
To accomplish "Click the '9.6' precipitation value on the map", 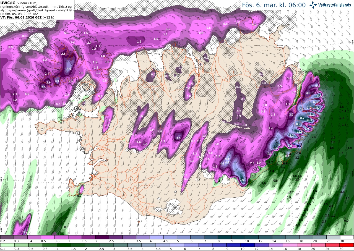I will 242,180.
